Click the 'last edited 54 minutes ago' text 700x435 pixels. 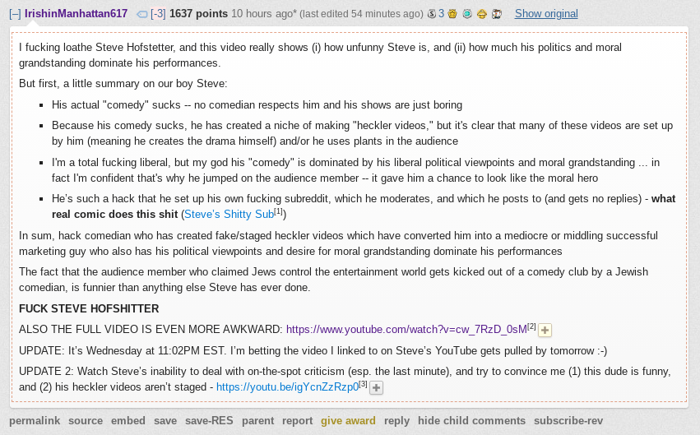pyautogui.click(x=361, y=14)
